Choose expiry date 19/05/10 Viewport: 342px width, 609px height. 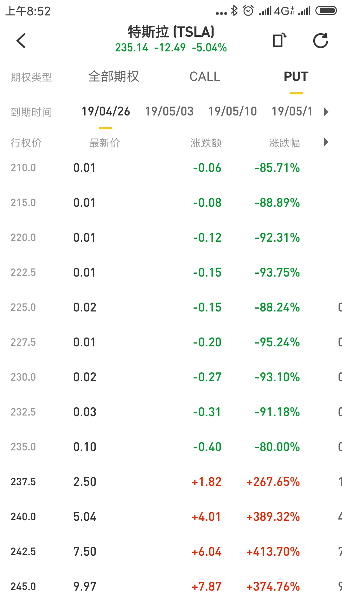tap(232, 111)
